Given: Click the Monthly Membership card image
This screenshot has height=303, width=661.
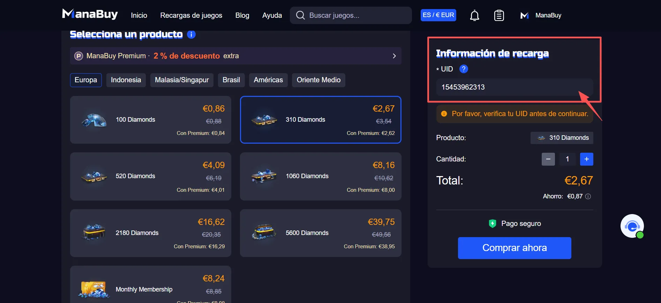Looking at the screenshot, I should click(94, 290).
